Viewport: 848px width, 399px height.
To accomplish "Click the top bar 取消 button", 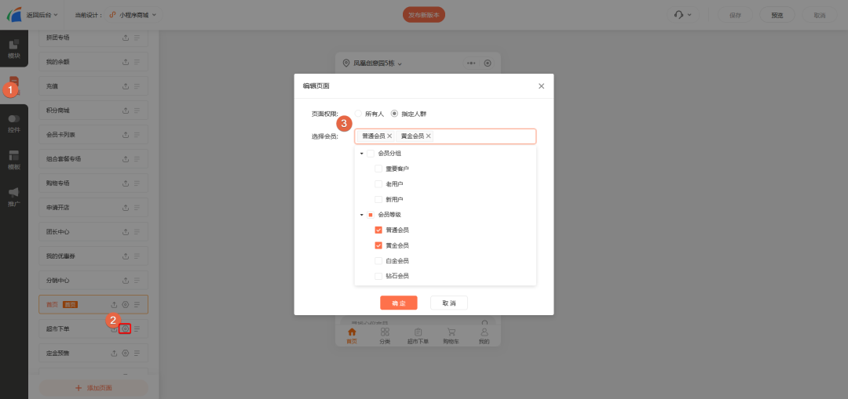I will (x=819, y=15).
